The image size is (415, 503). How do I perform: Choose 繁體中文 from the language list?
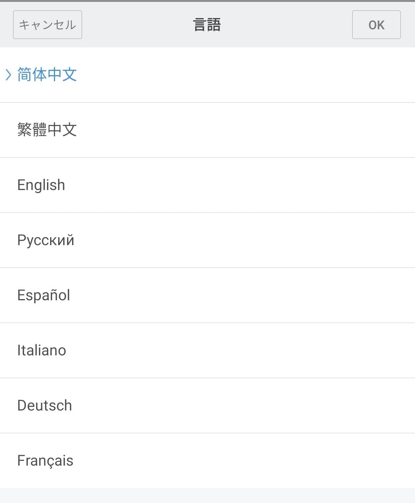[x=47, y=130]
